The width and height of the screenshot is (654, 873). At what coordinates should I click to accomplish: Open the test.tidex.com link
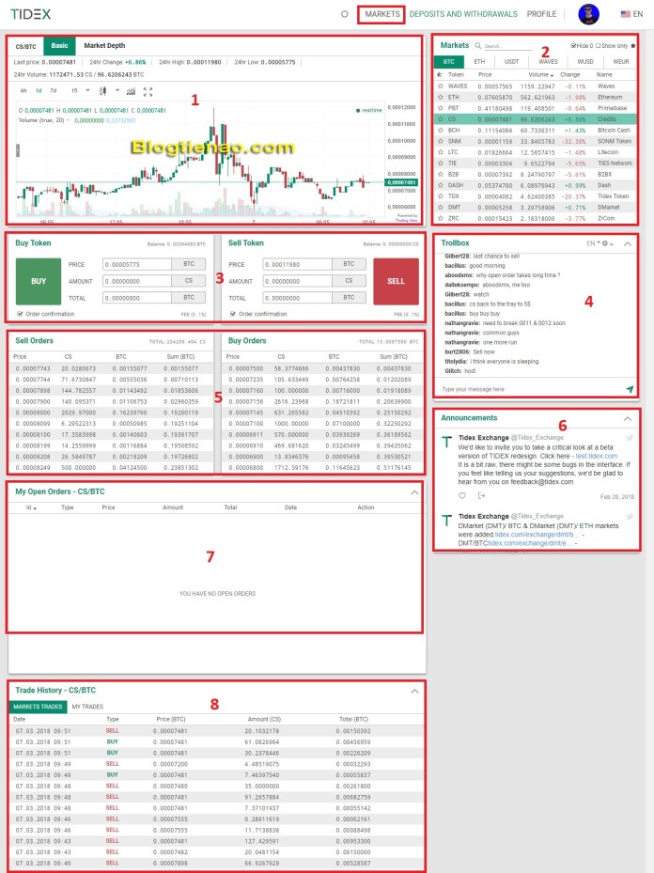point(596,456)
